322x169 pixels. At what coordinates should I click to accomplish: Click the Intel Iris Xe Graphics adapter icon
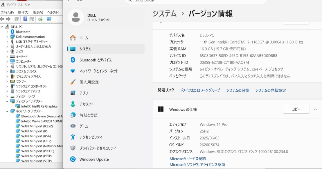(18, 106)
